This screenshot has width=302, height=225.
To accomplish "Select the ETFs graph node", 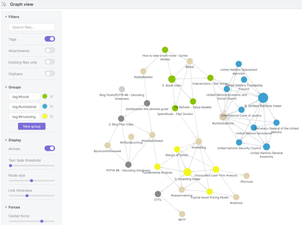I will 158,194.
